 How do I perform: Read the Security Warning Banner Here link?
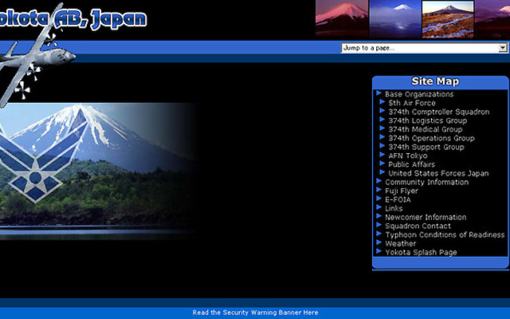[x=255, y=313]
